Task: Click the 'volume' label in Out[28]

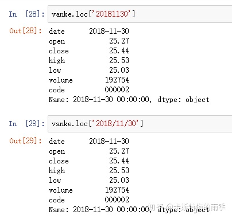Action: [61, 80]
